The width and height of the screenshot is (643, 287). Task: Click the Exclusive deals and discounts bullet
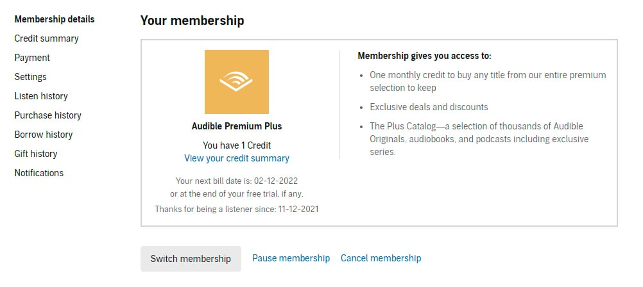tap(429, 107)
